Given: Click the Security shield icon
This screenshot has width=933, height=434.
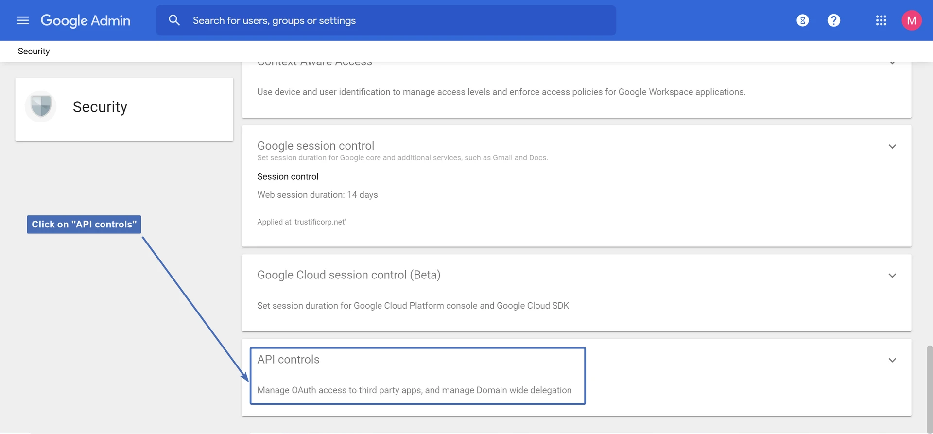Looking at the screenshot, I should (41, 106).
